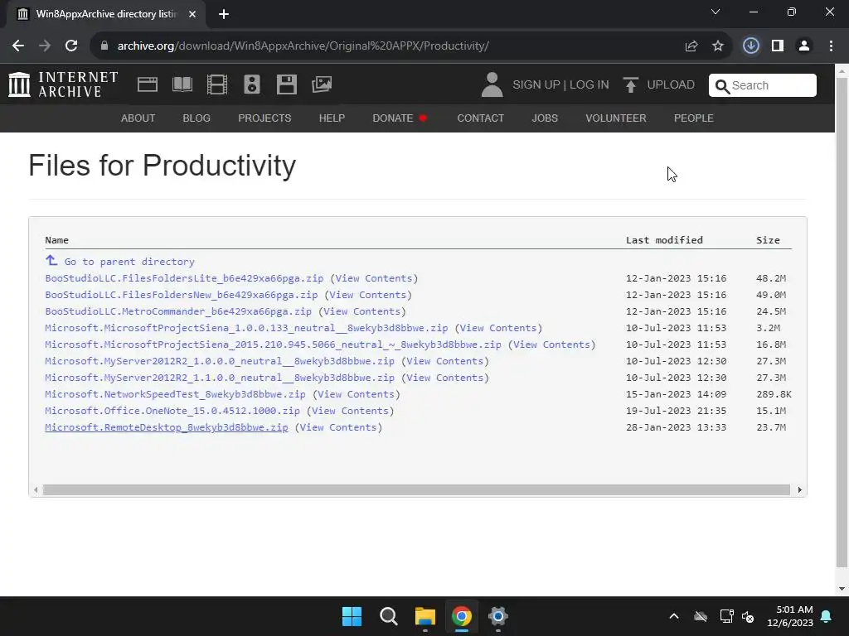This screenshot has width=849, height=636.
Task: Download BooStudioLLC.FilesFoldersLite zip file
Action: pos(184,278)
